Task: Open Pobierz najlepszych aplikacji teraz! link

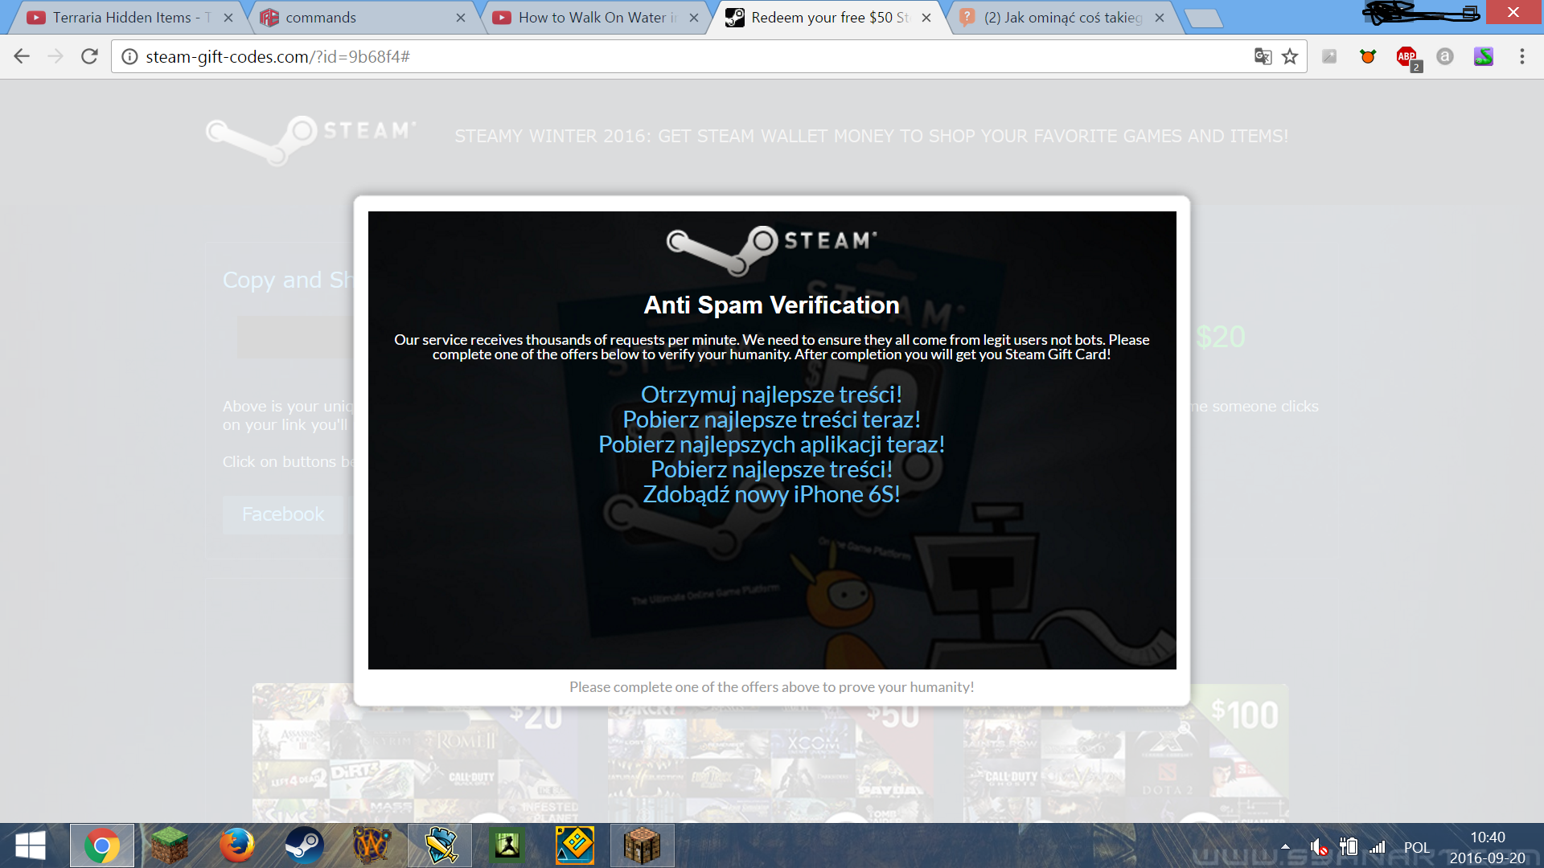Action: click(x=771, y=444)
